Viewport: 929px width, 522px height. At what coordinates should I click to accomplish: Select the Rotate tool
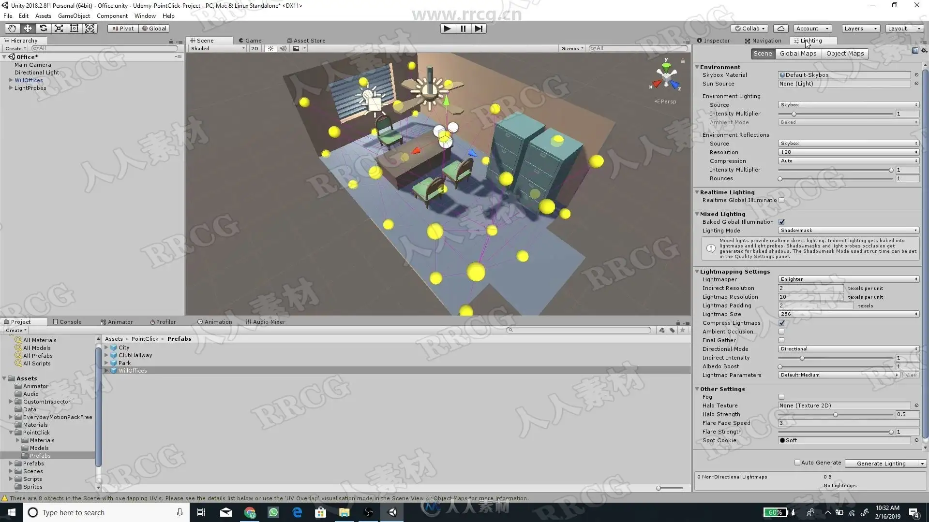click(x=43, y=29)
